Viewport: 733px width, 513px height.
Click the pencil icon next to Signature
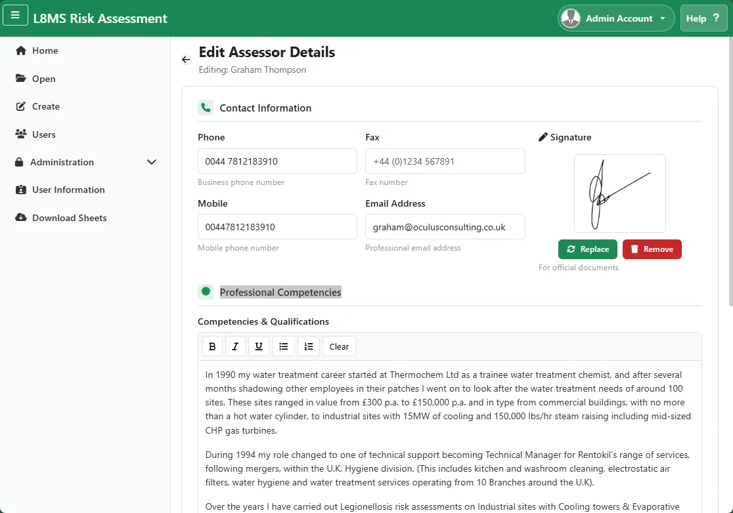tap(543, 137)
